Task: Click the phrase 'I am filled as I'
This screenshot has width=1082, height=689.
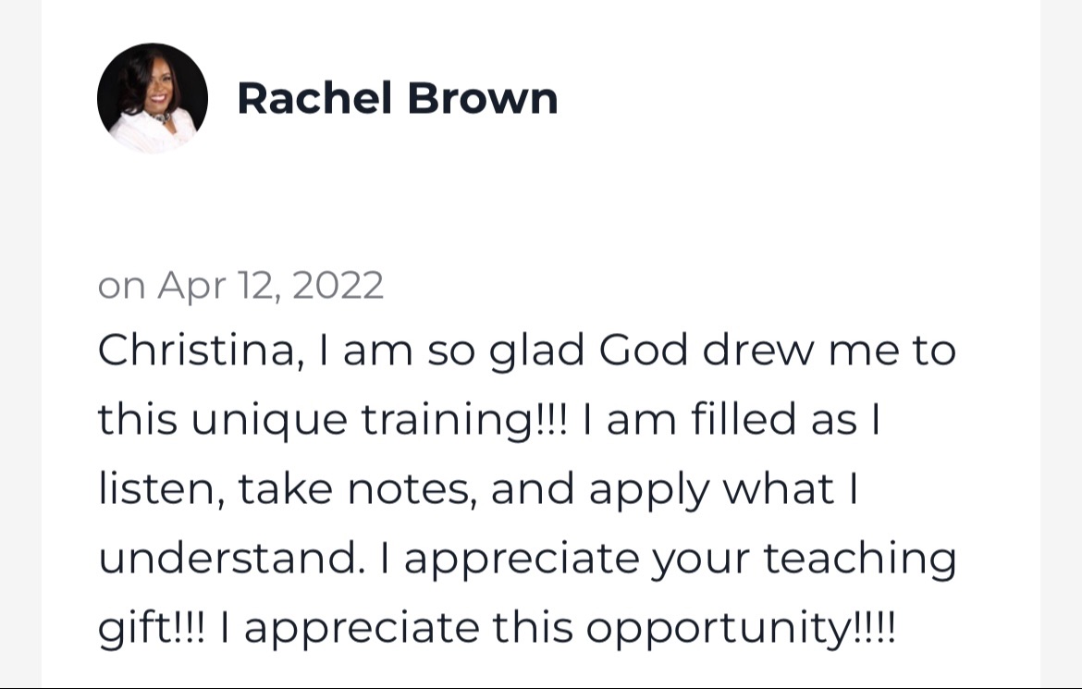Action: pos(732,420)
